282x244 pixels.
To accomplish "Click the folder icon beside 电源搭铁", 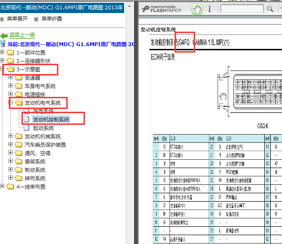I will tap(19, 94).
